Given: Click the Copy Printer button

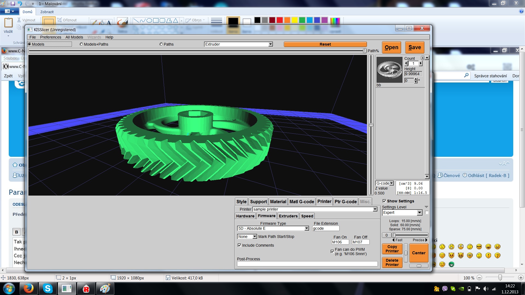Looking at the screenshot, I should click(x=392, y=249).
